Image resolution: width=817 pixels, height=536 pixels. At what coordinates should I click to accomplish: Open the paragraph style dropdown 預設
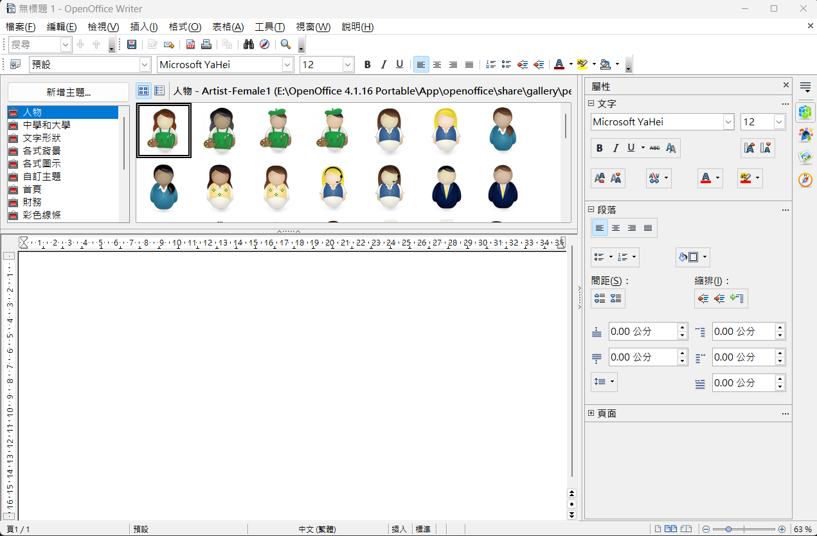145,64
